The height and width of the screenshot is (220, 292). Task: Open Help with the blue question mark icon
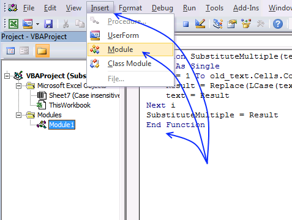[278, 24]
